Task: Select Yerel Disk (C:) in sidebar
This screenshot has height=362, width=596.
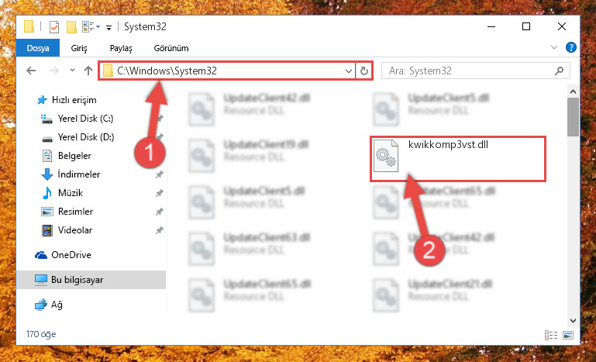Action: (85, 119)
